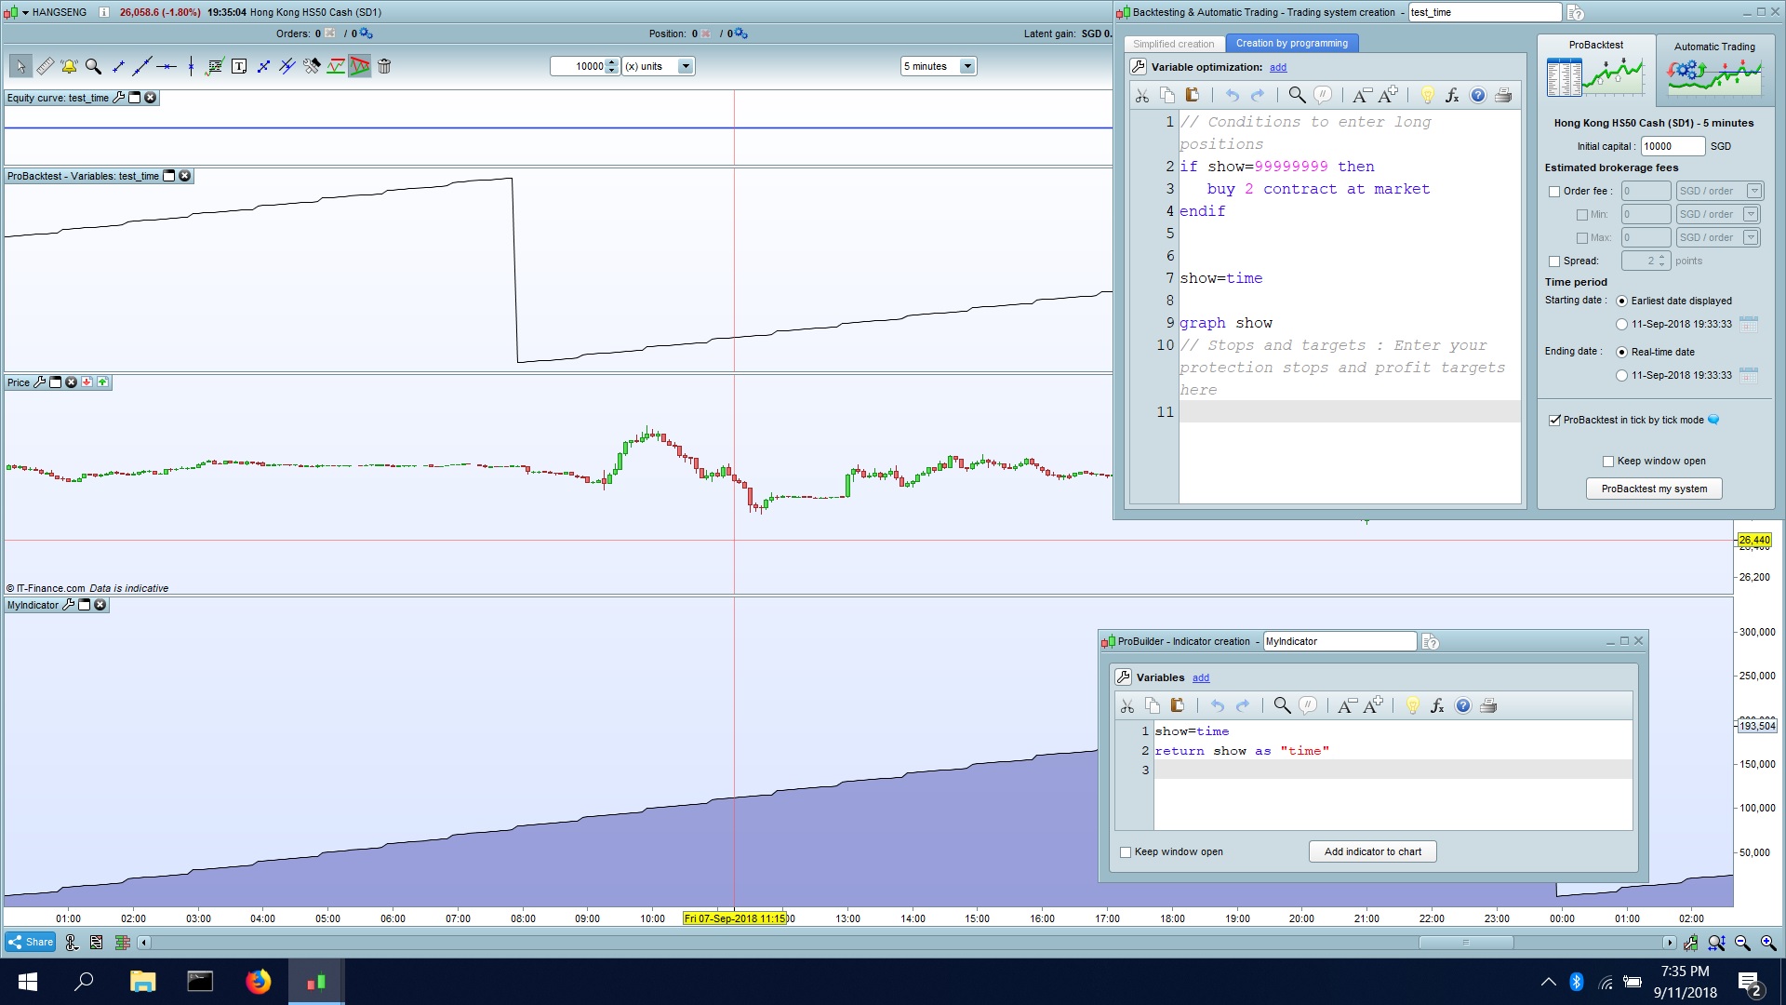Click the trash can delete-objects icon
Image resolution: width=1786 pixels, height=1005 pixels.
[384, 66]
